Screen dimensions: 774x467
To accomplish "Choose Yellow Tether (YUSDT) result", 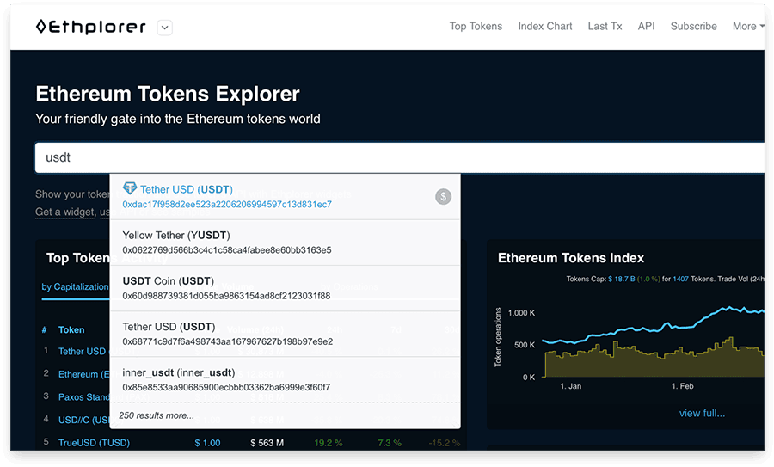I will point(285,243).
